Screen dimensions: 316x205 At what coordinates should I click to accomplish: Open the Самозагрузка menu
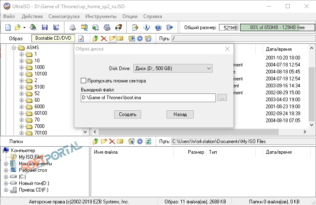[x=64, y=16]
